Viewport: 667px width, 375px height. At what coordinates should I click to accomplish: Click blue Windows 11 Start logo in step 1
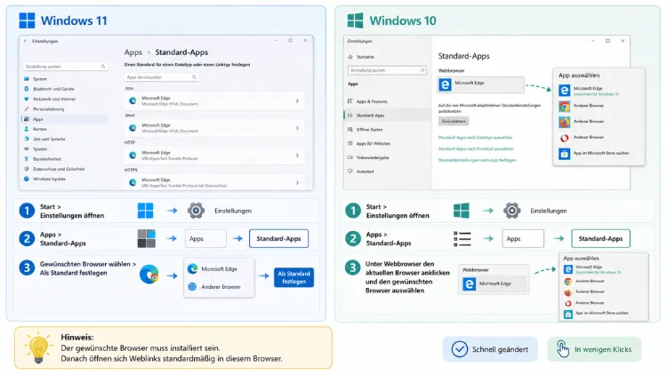(x=146, y=211)
